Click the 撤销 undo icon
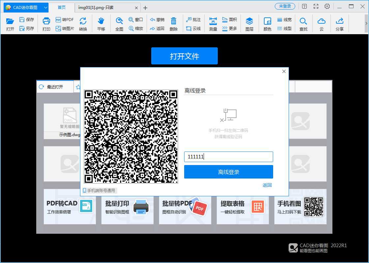Image resolution: width=369 pixels, height=263 pixels. pos(157,19)
